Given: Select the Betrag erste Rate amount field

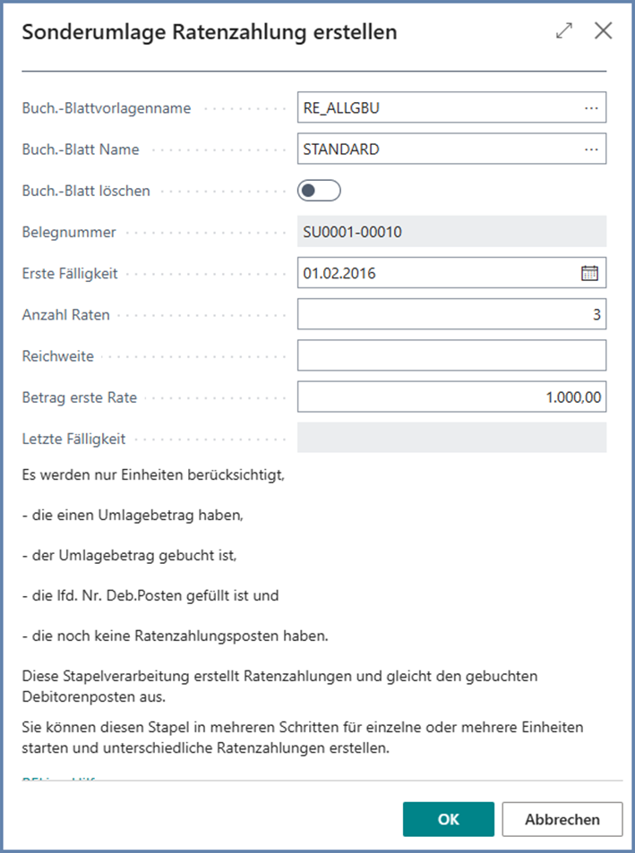Looking at the screenshot, I should pyautogui.click(x=451, y=397).
